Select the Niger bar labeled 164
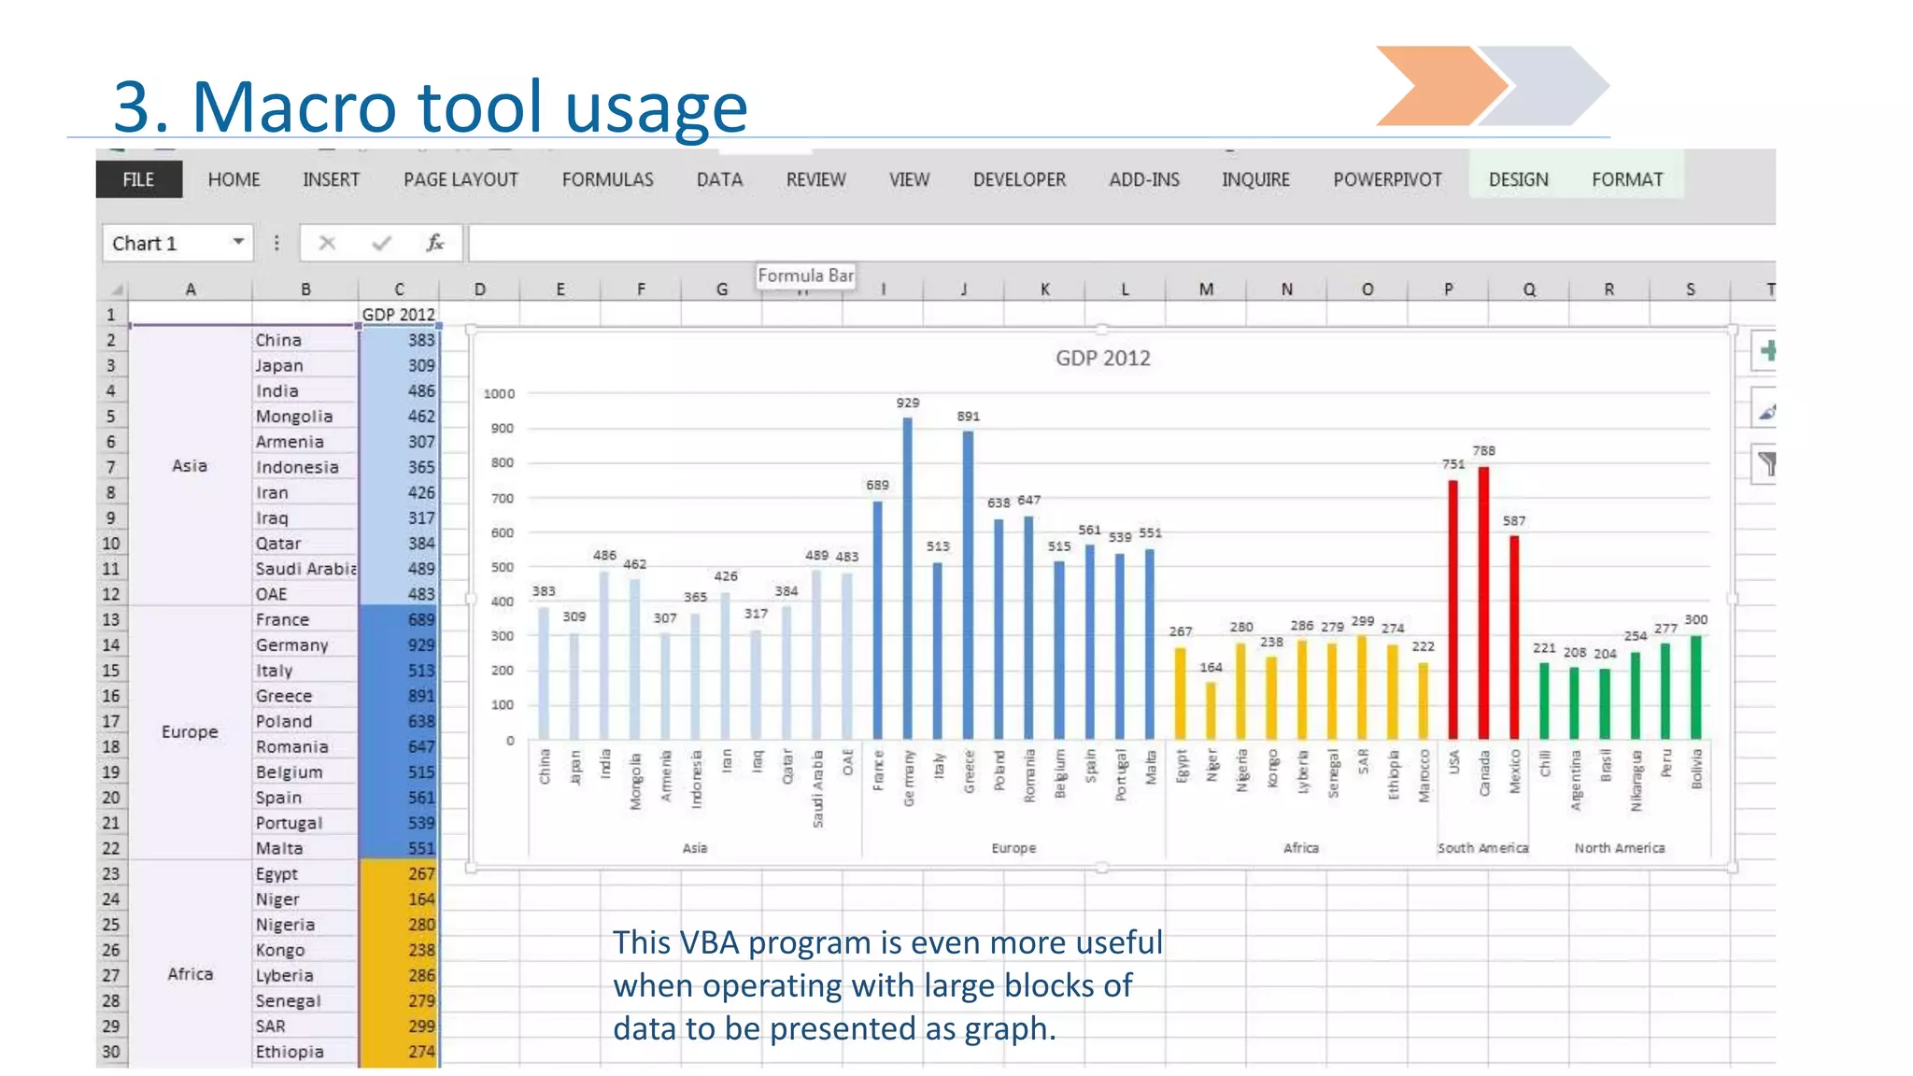1913x1076 pixels. 1211,712
